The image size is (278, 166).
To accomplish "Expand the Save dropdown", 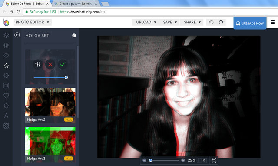I will [x=169, y=22].
